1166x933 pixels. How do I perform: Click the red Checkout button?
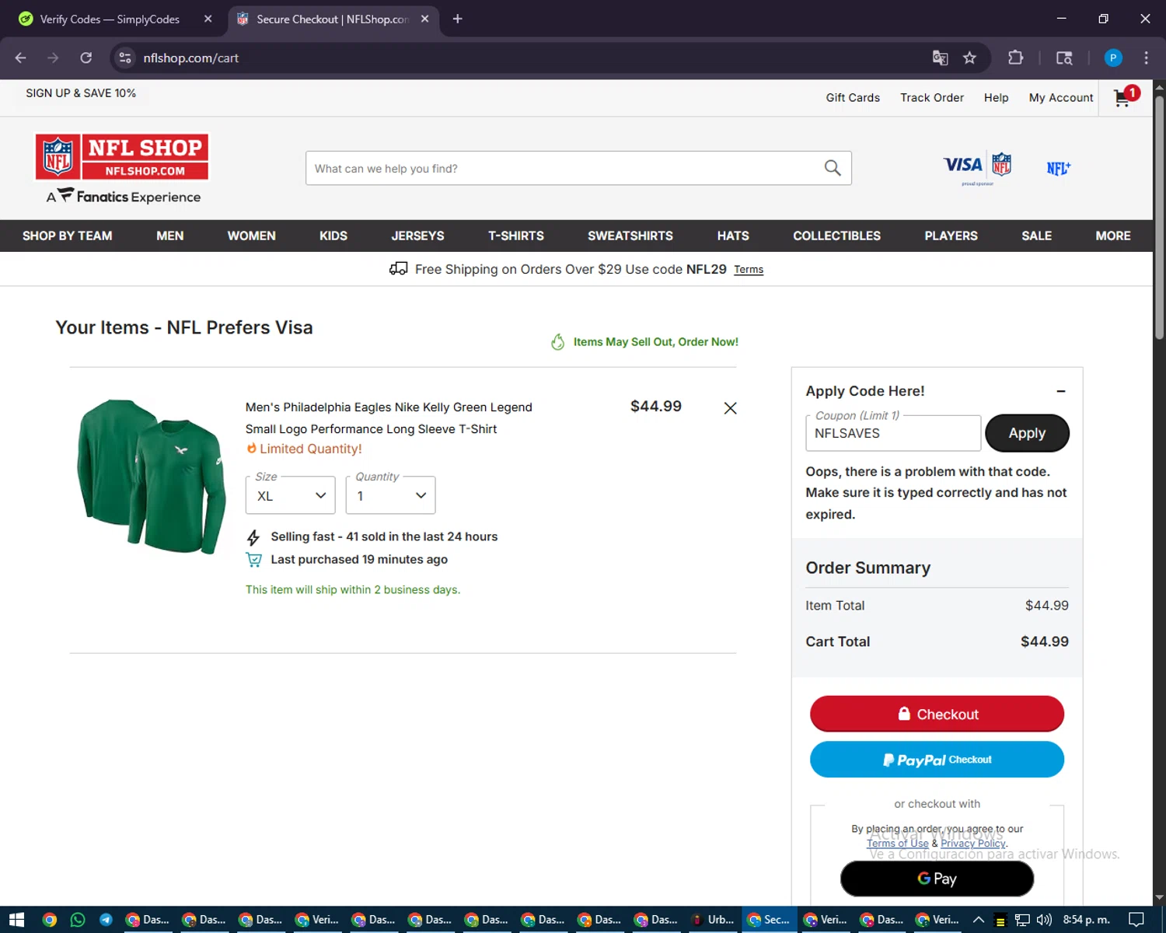937,714
